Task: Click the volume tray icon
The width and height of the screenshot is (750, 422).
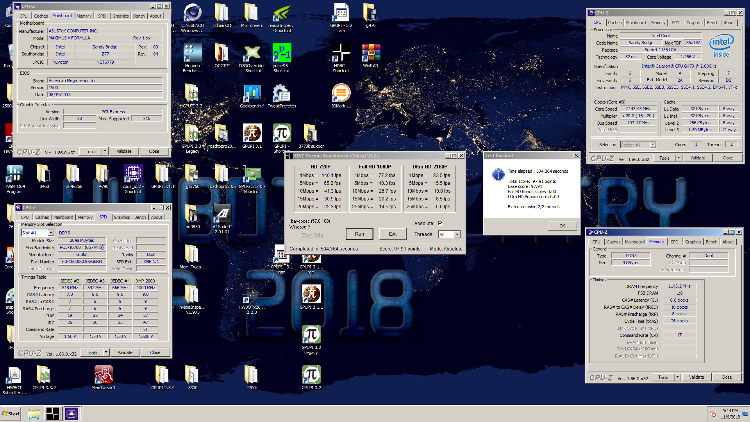Action: (713, 414)
